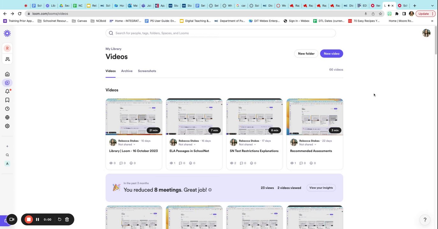Restart the recording using the circular arrow

59,219
